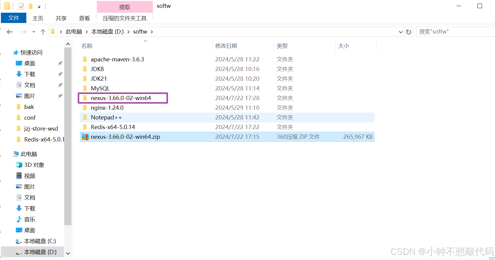Click 快速访问 in the navigation pane
Viewport: 495px width, 260px height.
pyautogui.click(x=31, y=53)
